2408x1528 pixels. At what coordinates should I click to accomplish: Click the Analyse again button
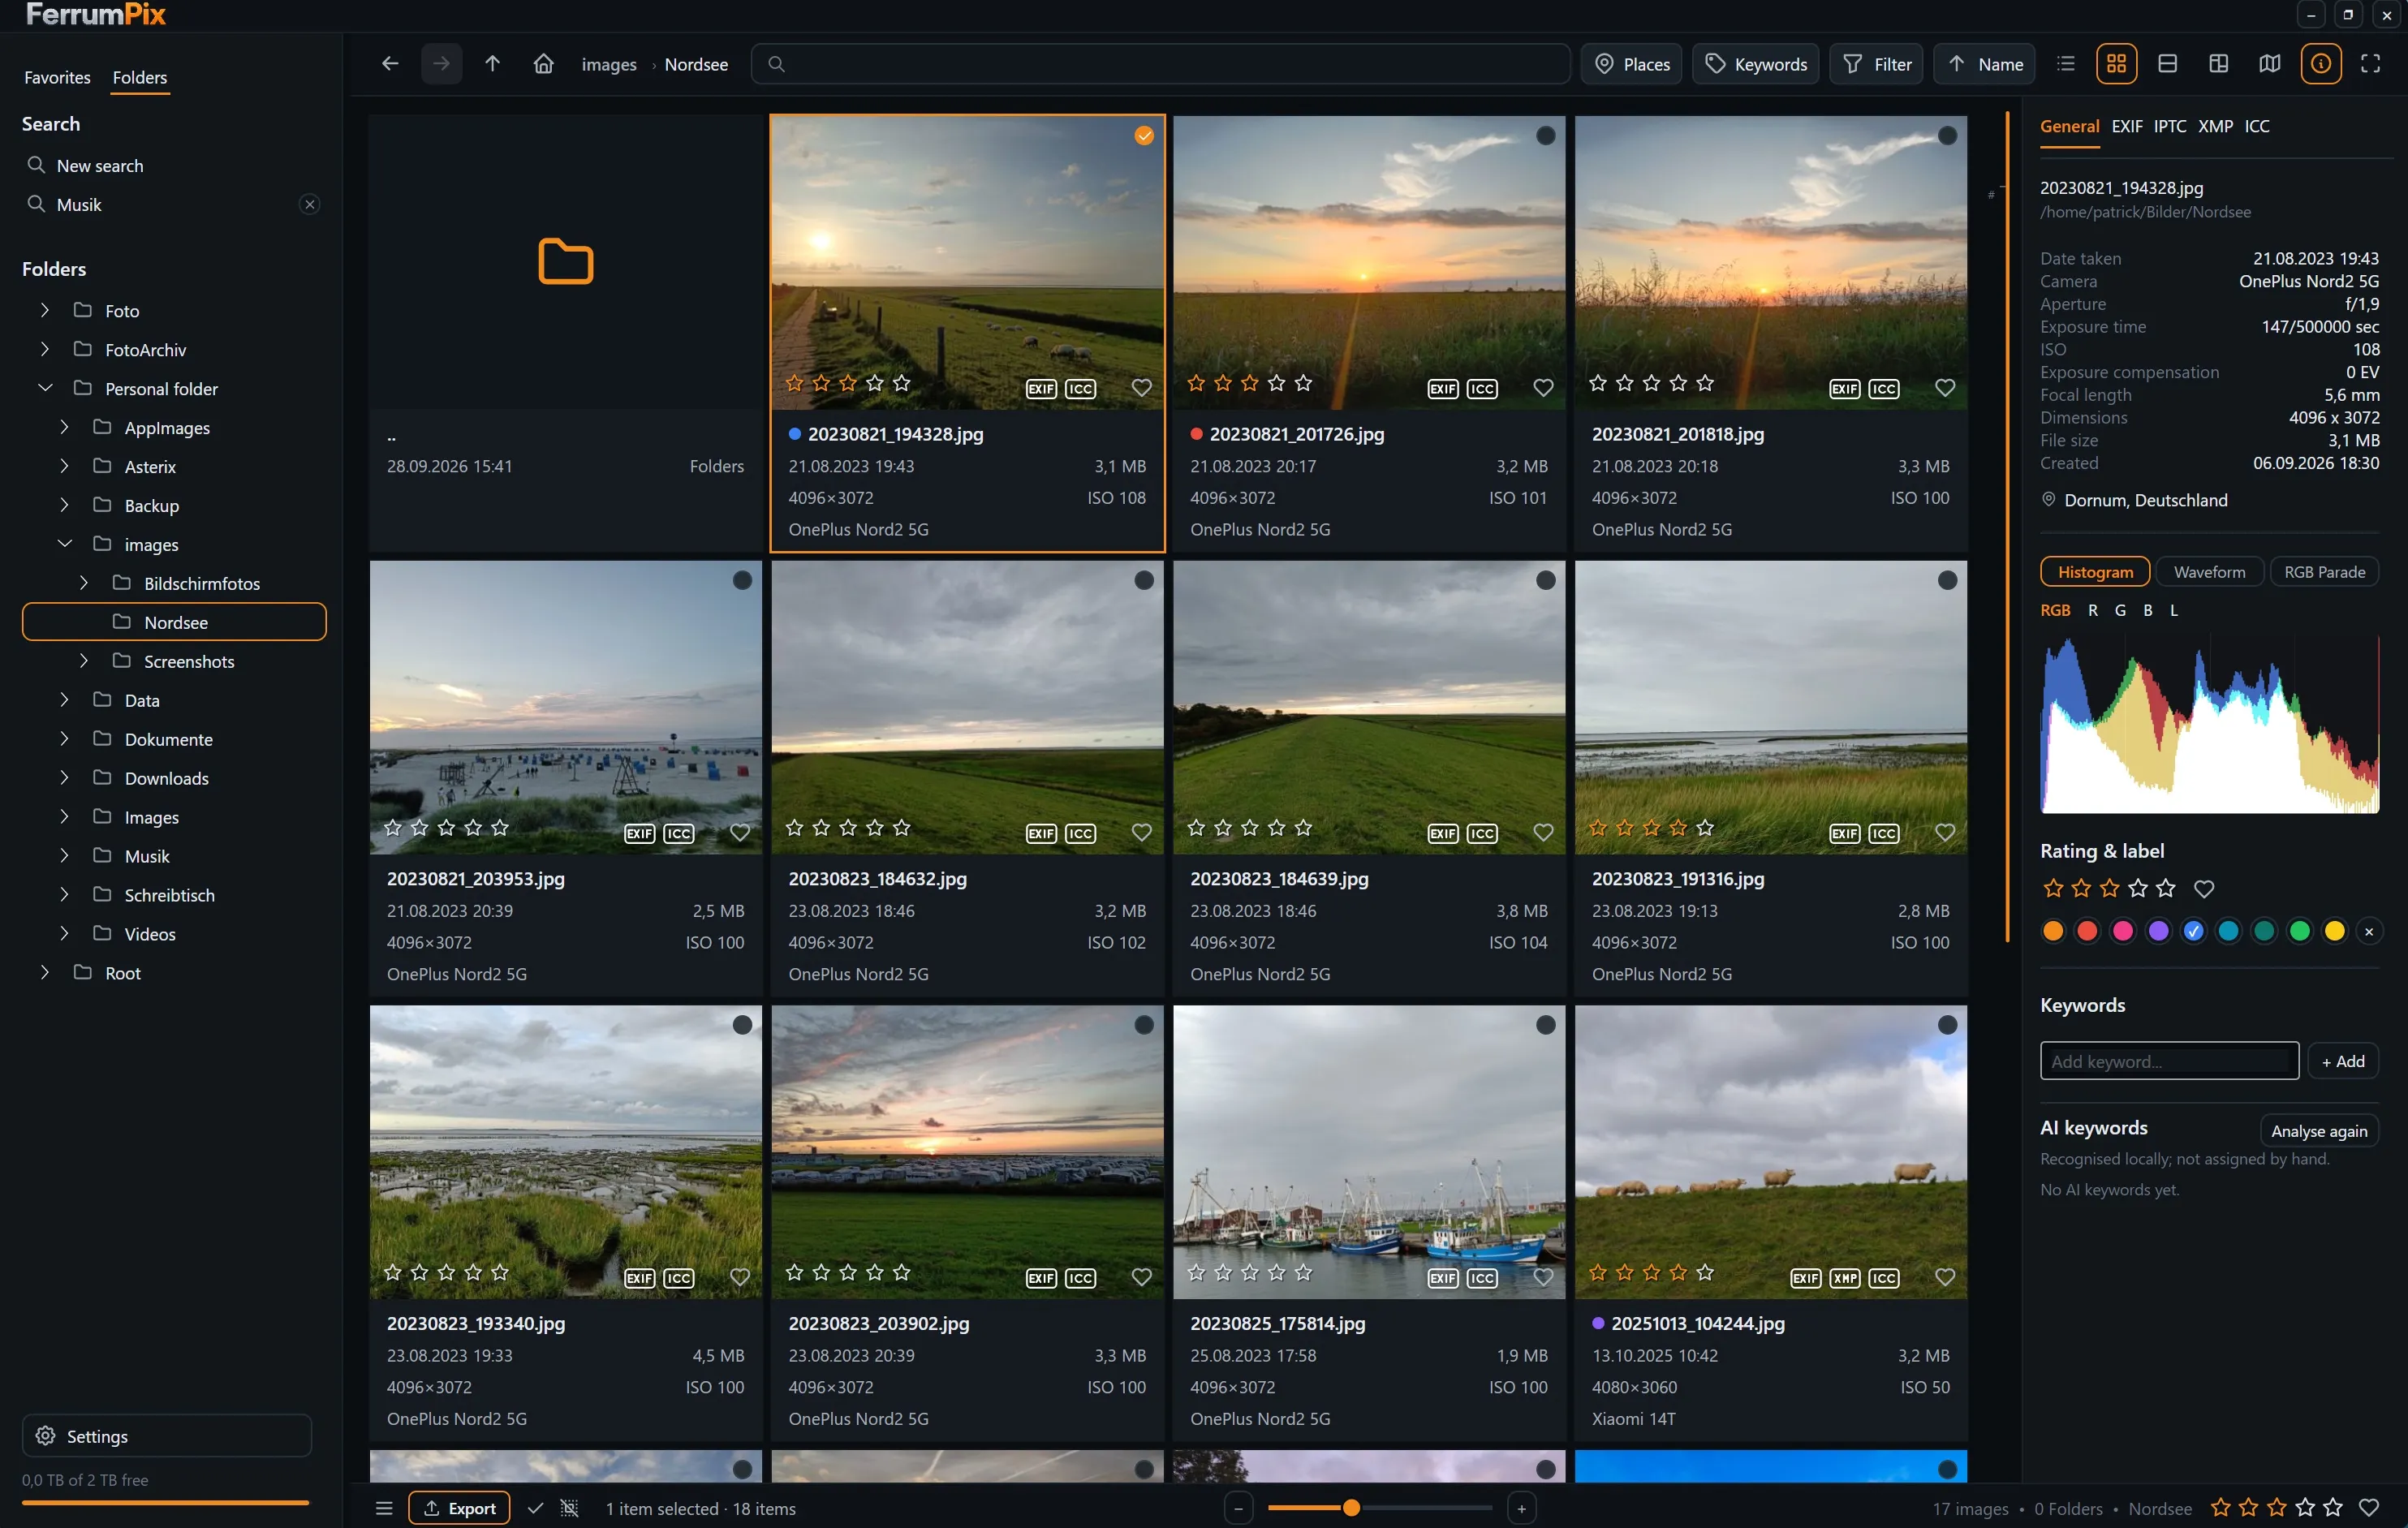point(2318,1131)
